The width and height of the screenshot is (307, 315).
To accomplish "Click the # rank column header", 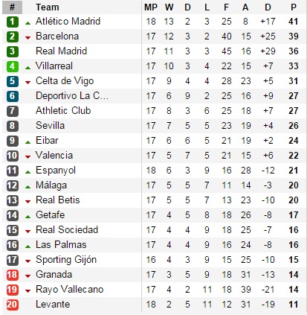I will click(12, 7).
